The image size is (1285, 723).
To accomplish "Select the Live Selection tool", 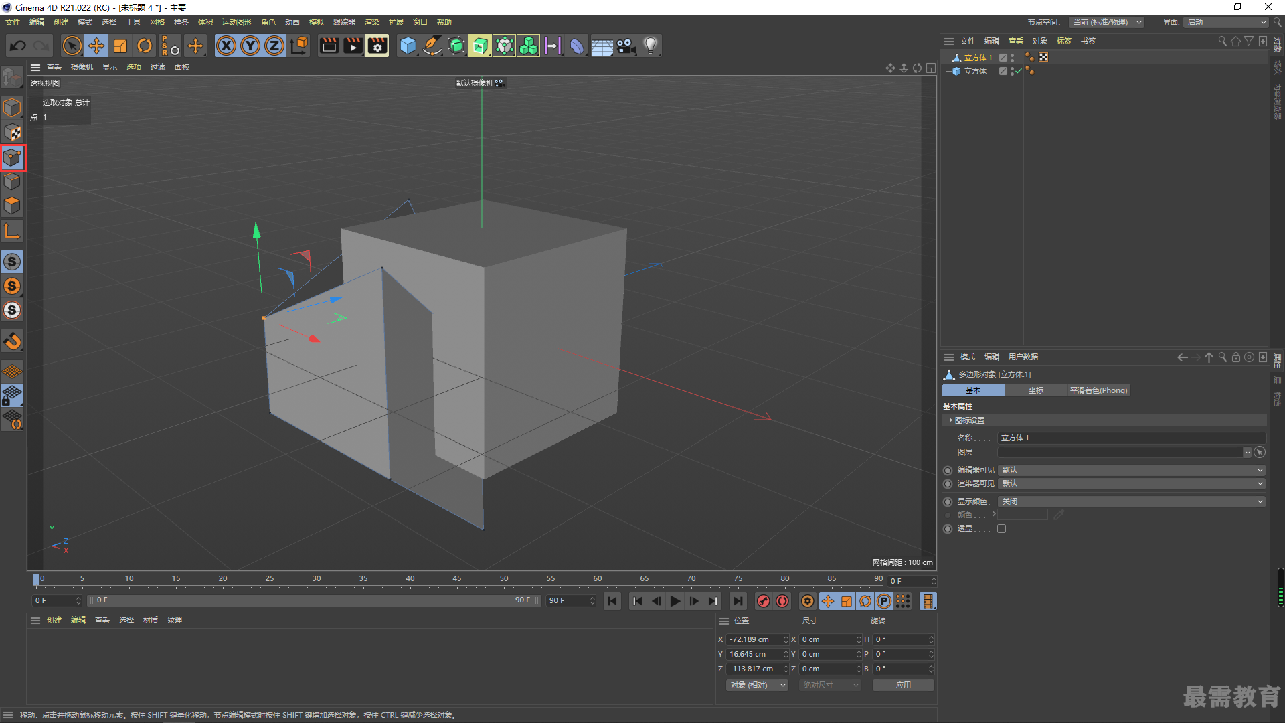I will (x=72, y=46).
